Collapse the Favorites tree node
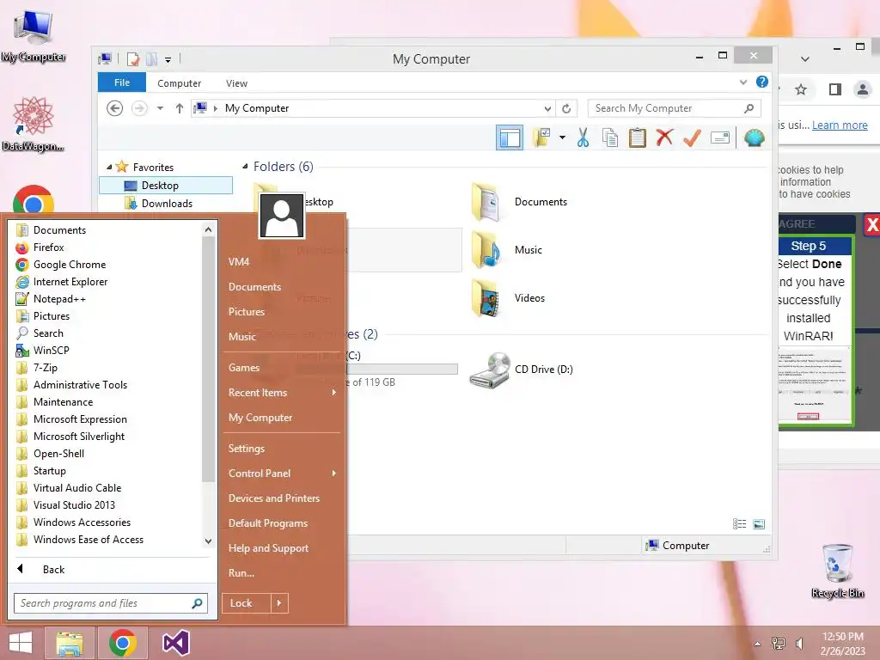The height and width of the screenshot is (660, 880). coord(109,168)
